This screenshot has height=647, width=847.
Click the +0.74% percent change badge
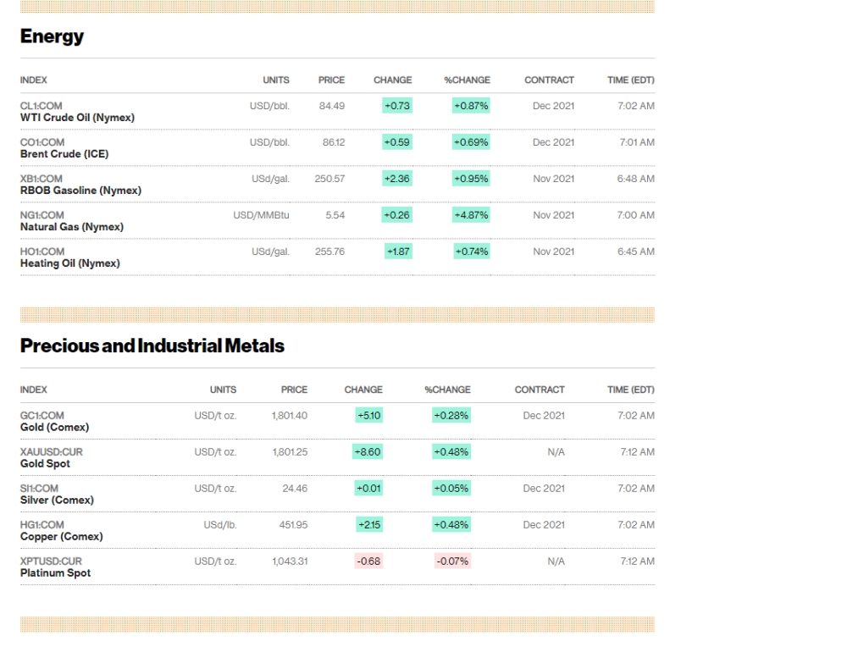coord(472,252)
